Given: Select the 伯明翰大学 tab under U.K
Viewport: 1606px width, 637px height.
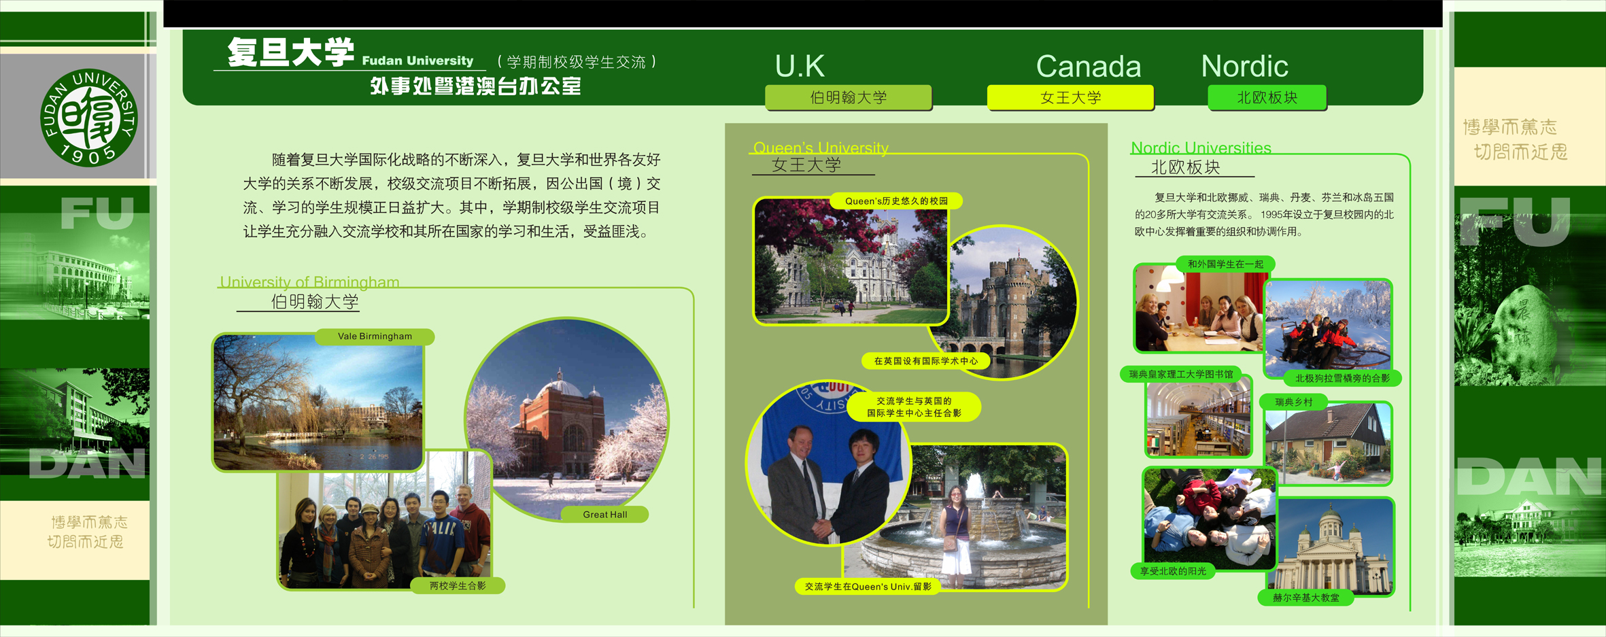Looking at the screenshot, I should pyautogui.click(x=848, y=97).
